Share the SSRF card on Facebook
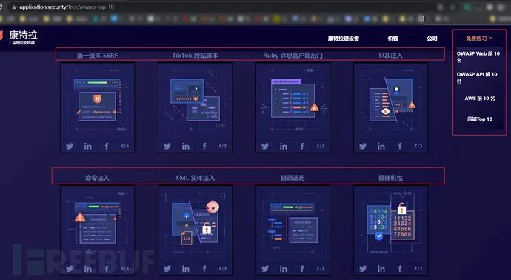 coord(107,147)
